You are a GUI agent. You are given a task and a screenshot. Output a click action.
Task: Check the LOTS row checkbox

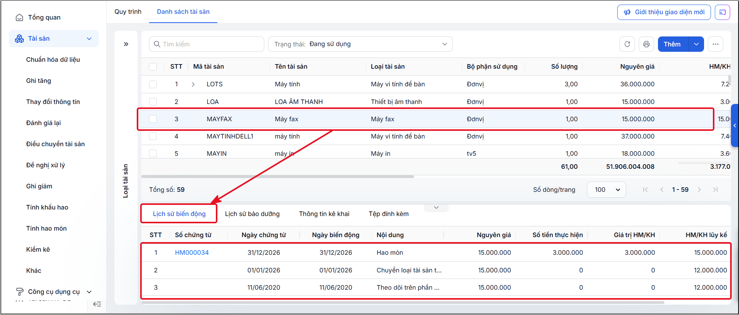[x=153, y=84]
